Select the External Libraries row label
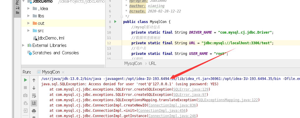This screenshot has height=118, width=300. 50,45
